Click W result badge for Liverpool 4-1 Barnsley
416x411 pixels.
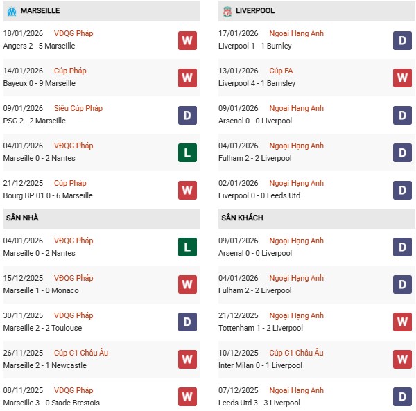[403, 78]
